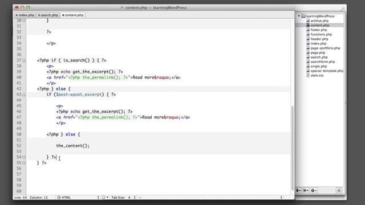
Task: Click the new folder button in drawer
Action: click(x=306, y=190)
